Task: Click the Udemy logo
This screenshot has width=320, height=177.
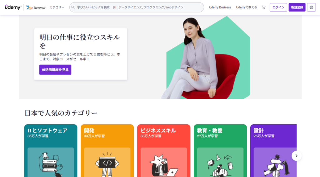Action: 13,7
